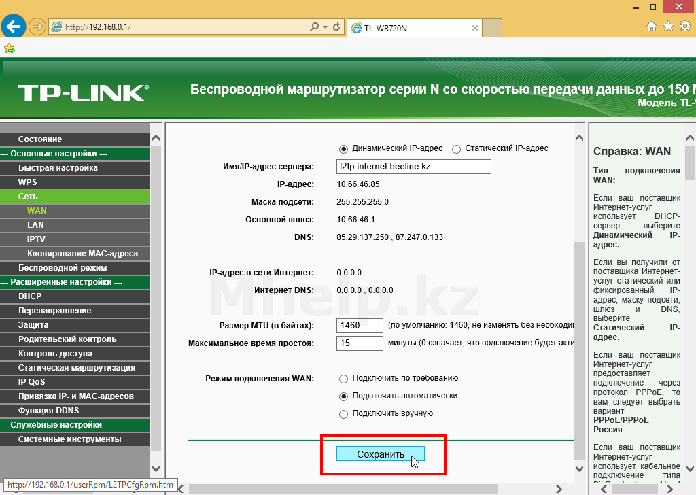Viewport: 696px width, 495px height.
Task: Select the Статический IP-адрес radio button
Action: click(x=457, y=149)
